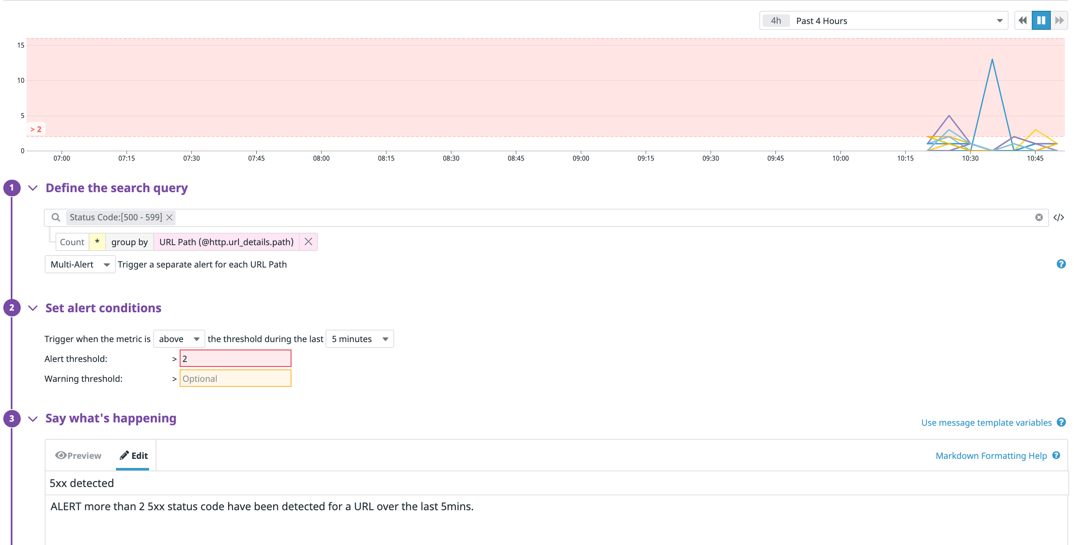Open the 5 minutes window dropdown

359,339
